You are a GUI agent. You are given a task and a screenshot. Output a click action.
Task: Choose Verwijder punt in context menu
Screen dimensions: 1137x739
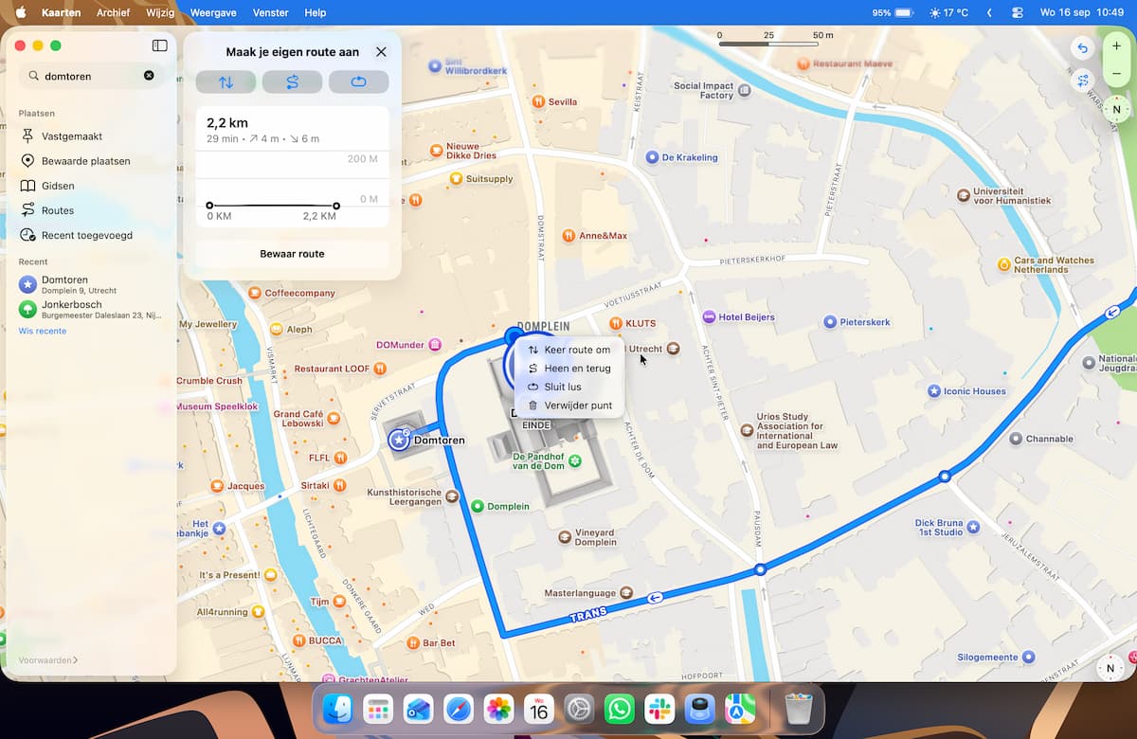click(x=568, y=406)
